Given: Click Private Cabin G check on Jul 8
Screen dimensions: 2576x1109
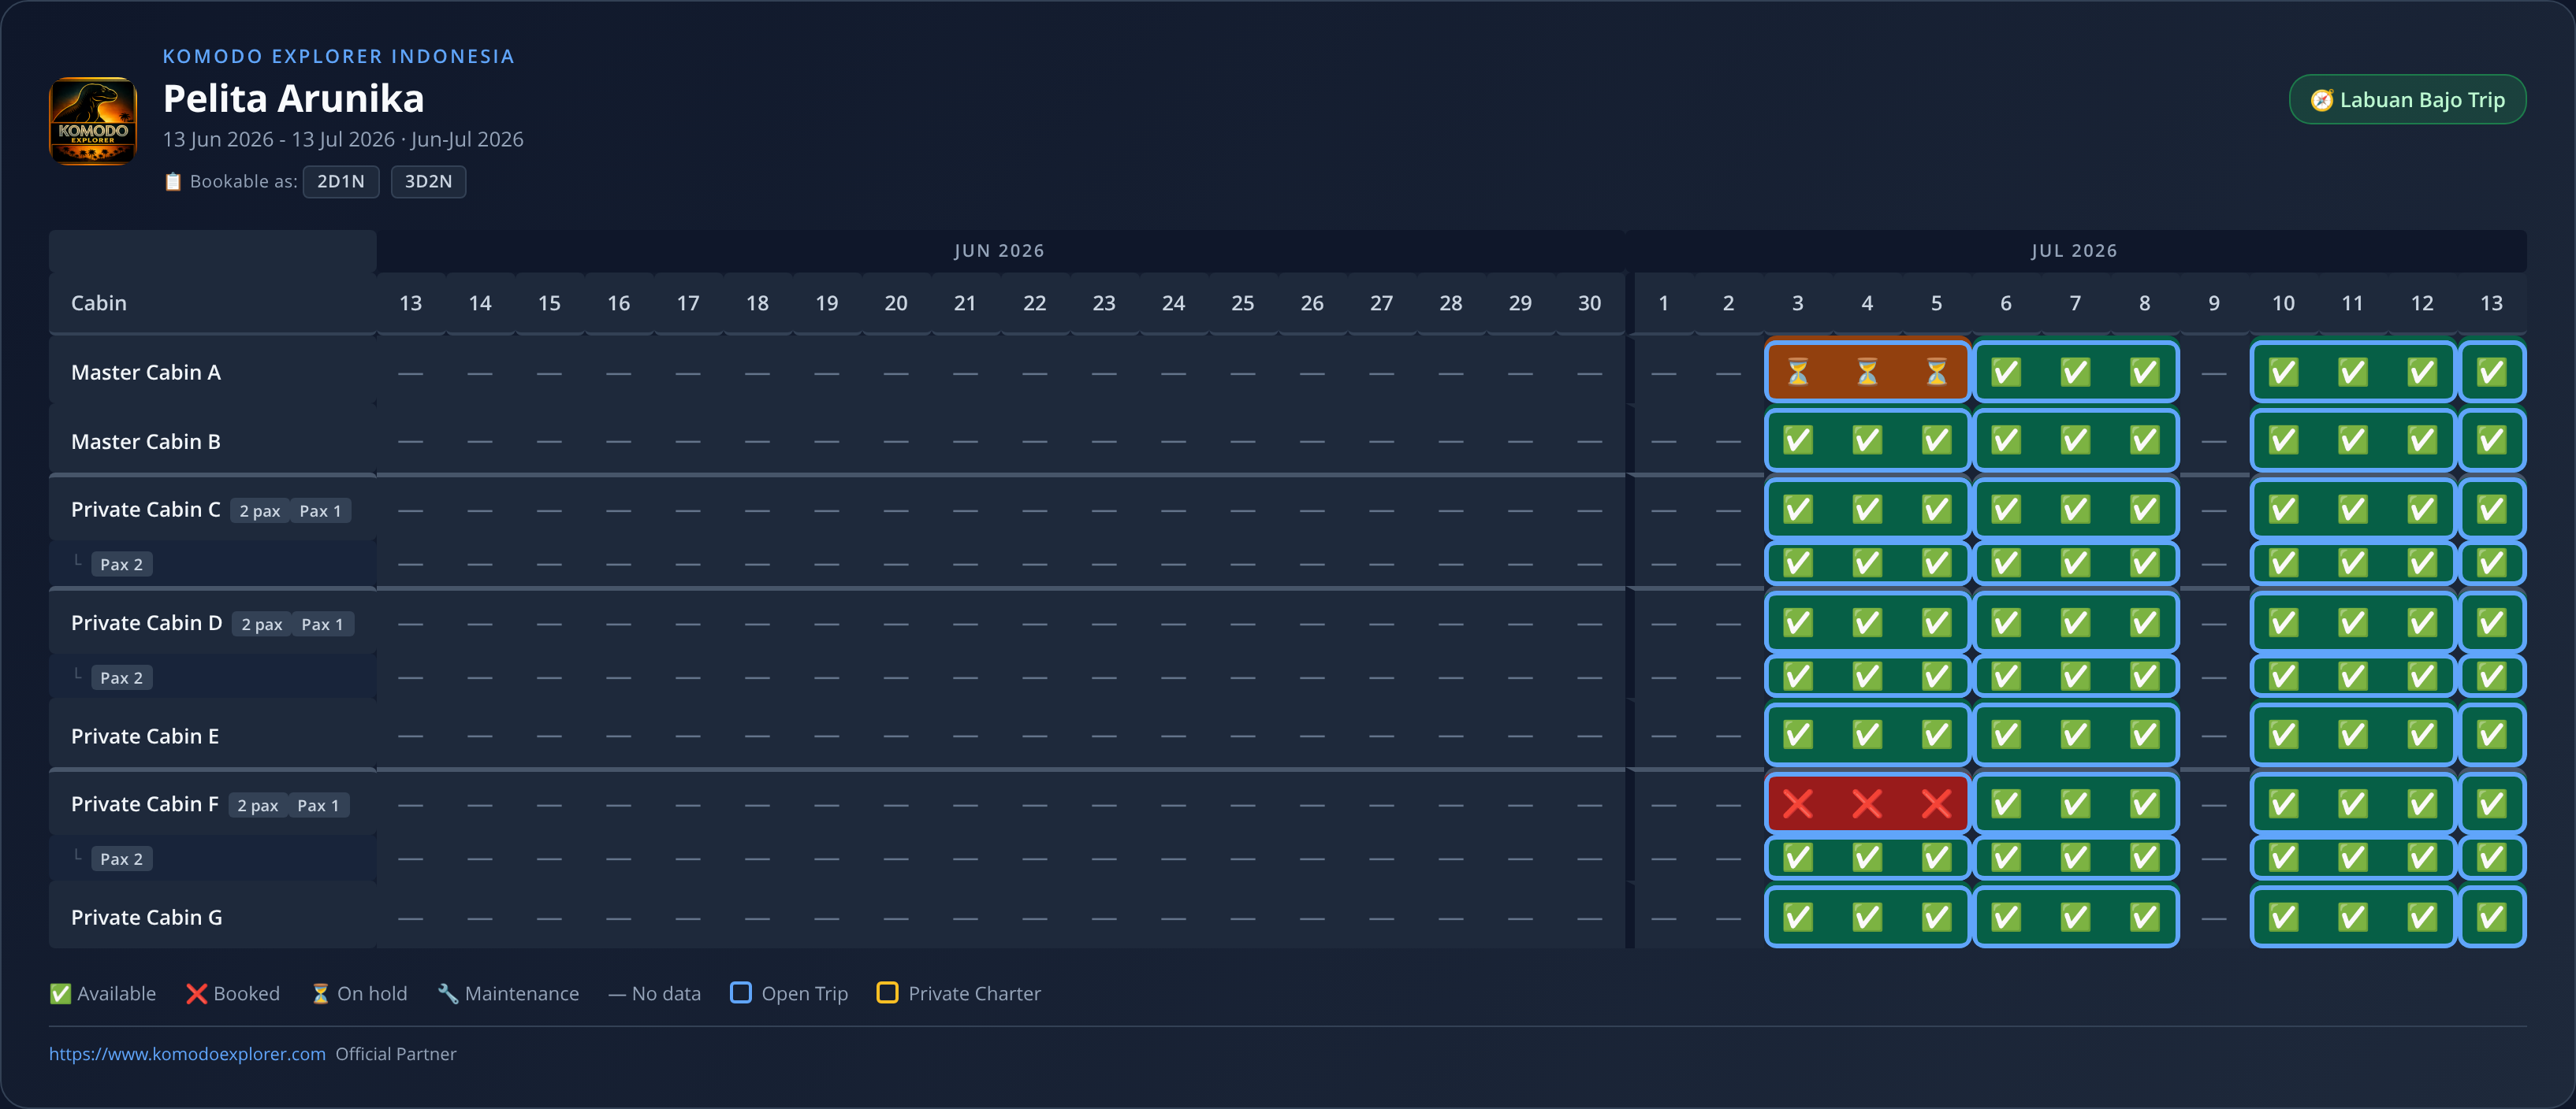Looking at the screenshot, I should tap(2144, 916).
